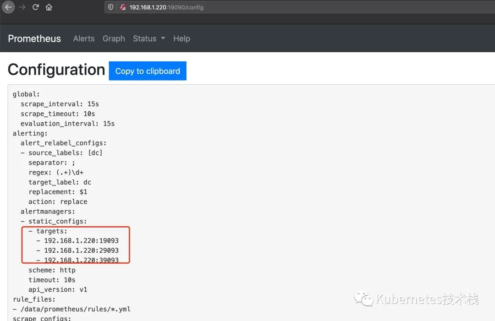Click the insecure connection lock icon
Image resolution: width=495 pixels, height=321 pixels.
pos(123,7)
